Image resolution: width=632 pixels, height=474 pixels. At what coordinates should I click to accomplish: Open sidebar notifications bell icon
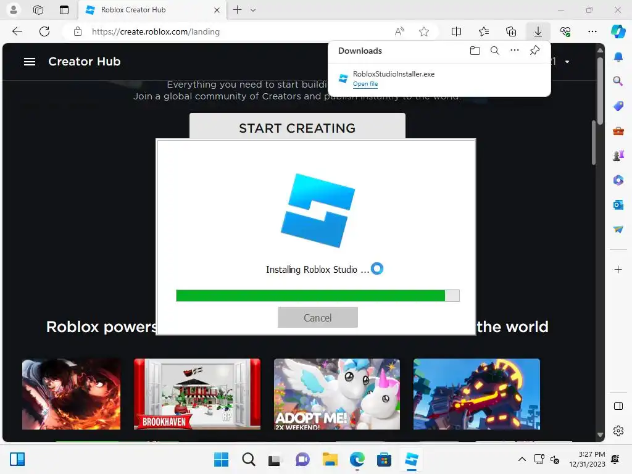coord(618,57)
